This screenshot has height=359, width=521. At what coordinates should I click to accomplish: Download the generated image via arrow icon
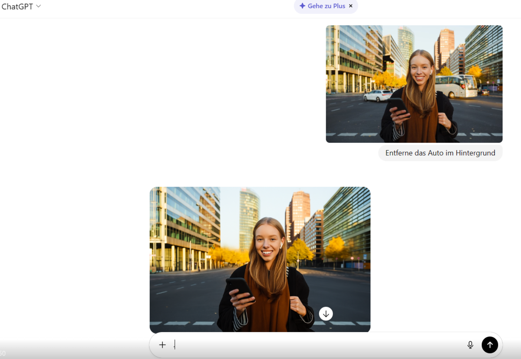326,313
